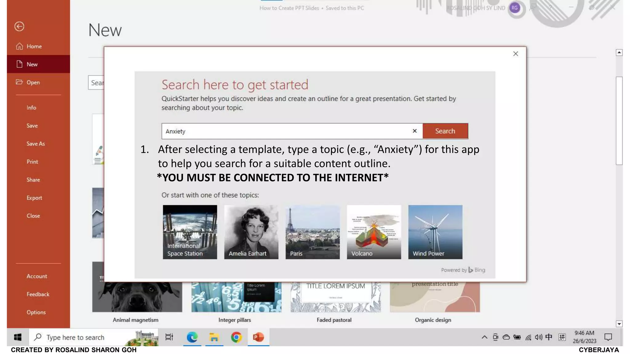Switch to PowerPoint taskbar icon

coord(258,337)
